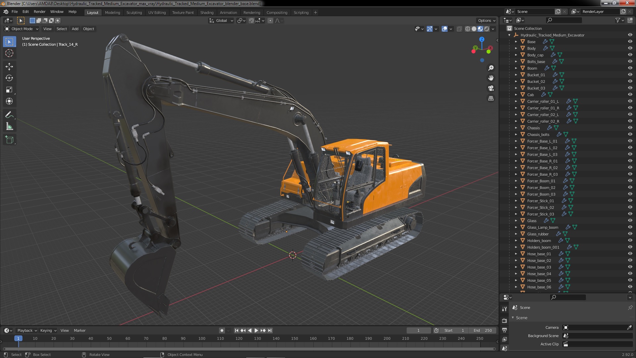This screenshot has height=358, width=636.
Task: Expand the Bucket_02 object tree
Action: (x=516, y=82)
